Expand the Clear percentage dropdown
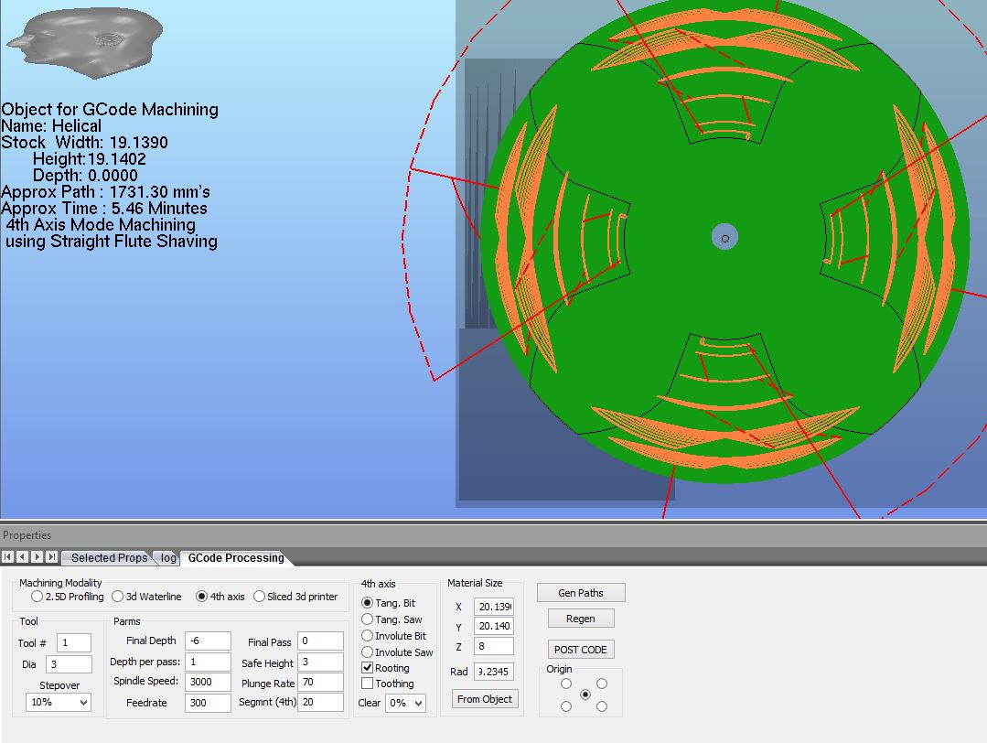This screenshot has height=743, width=987. coord(405,704)
